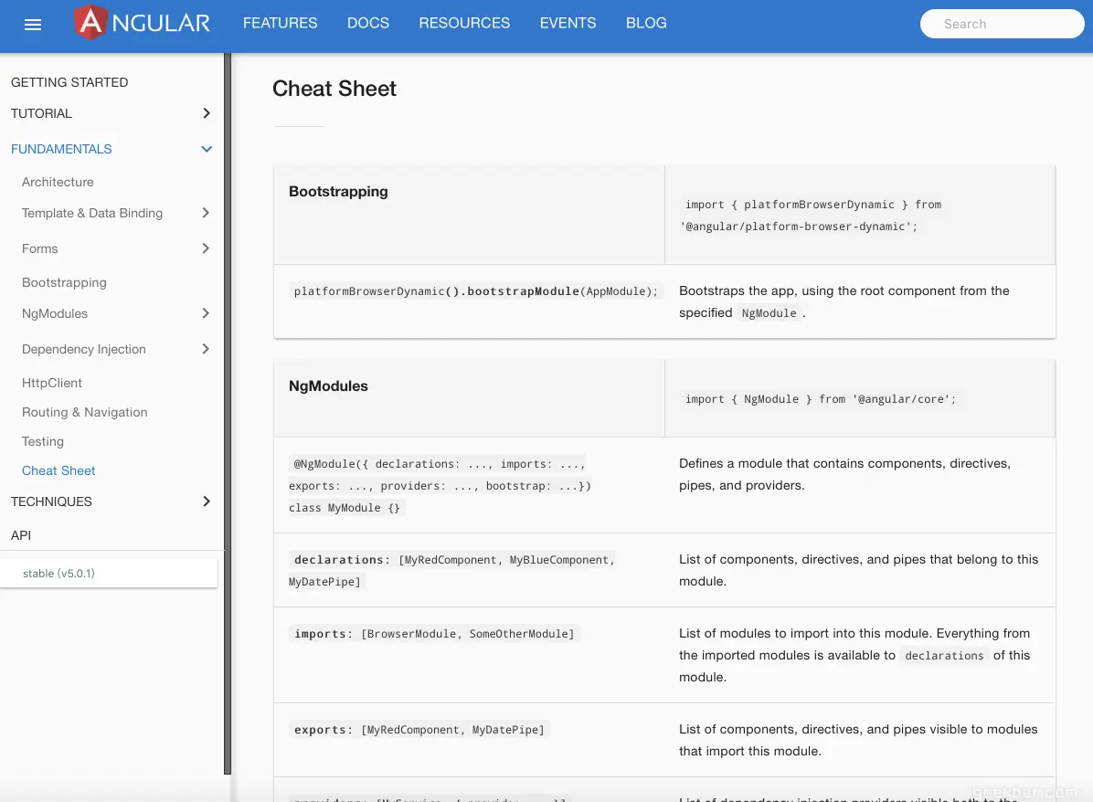Click the platformBrowserDynamic import code
The height and width of the screenshot is (802, 1093).
pyautogui.click(x=812, y=216)
